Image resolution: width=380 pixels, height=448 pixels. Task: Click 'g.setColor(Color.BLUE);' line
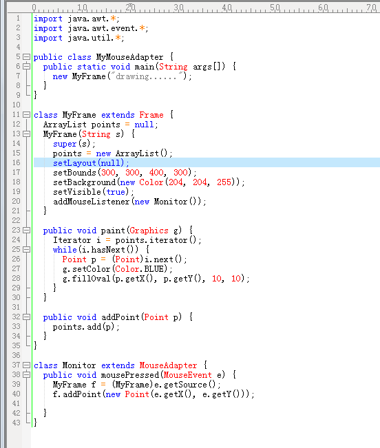tap(117, 269)
